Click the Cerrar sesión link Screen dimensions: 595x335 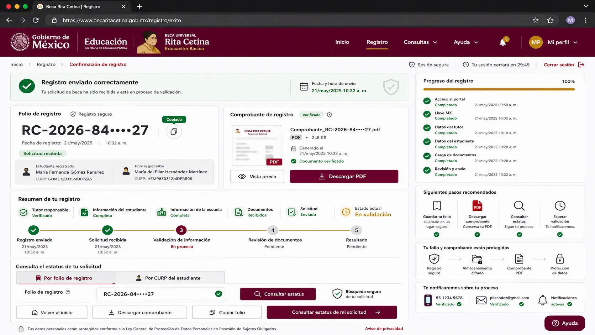point(559,64)
